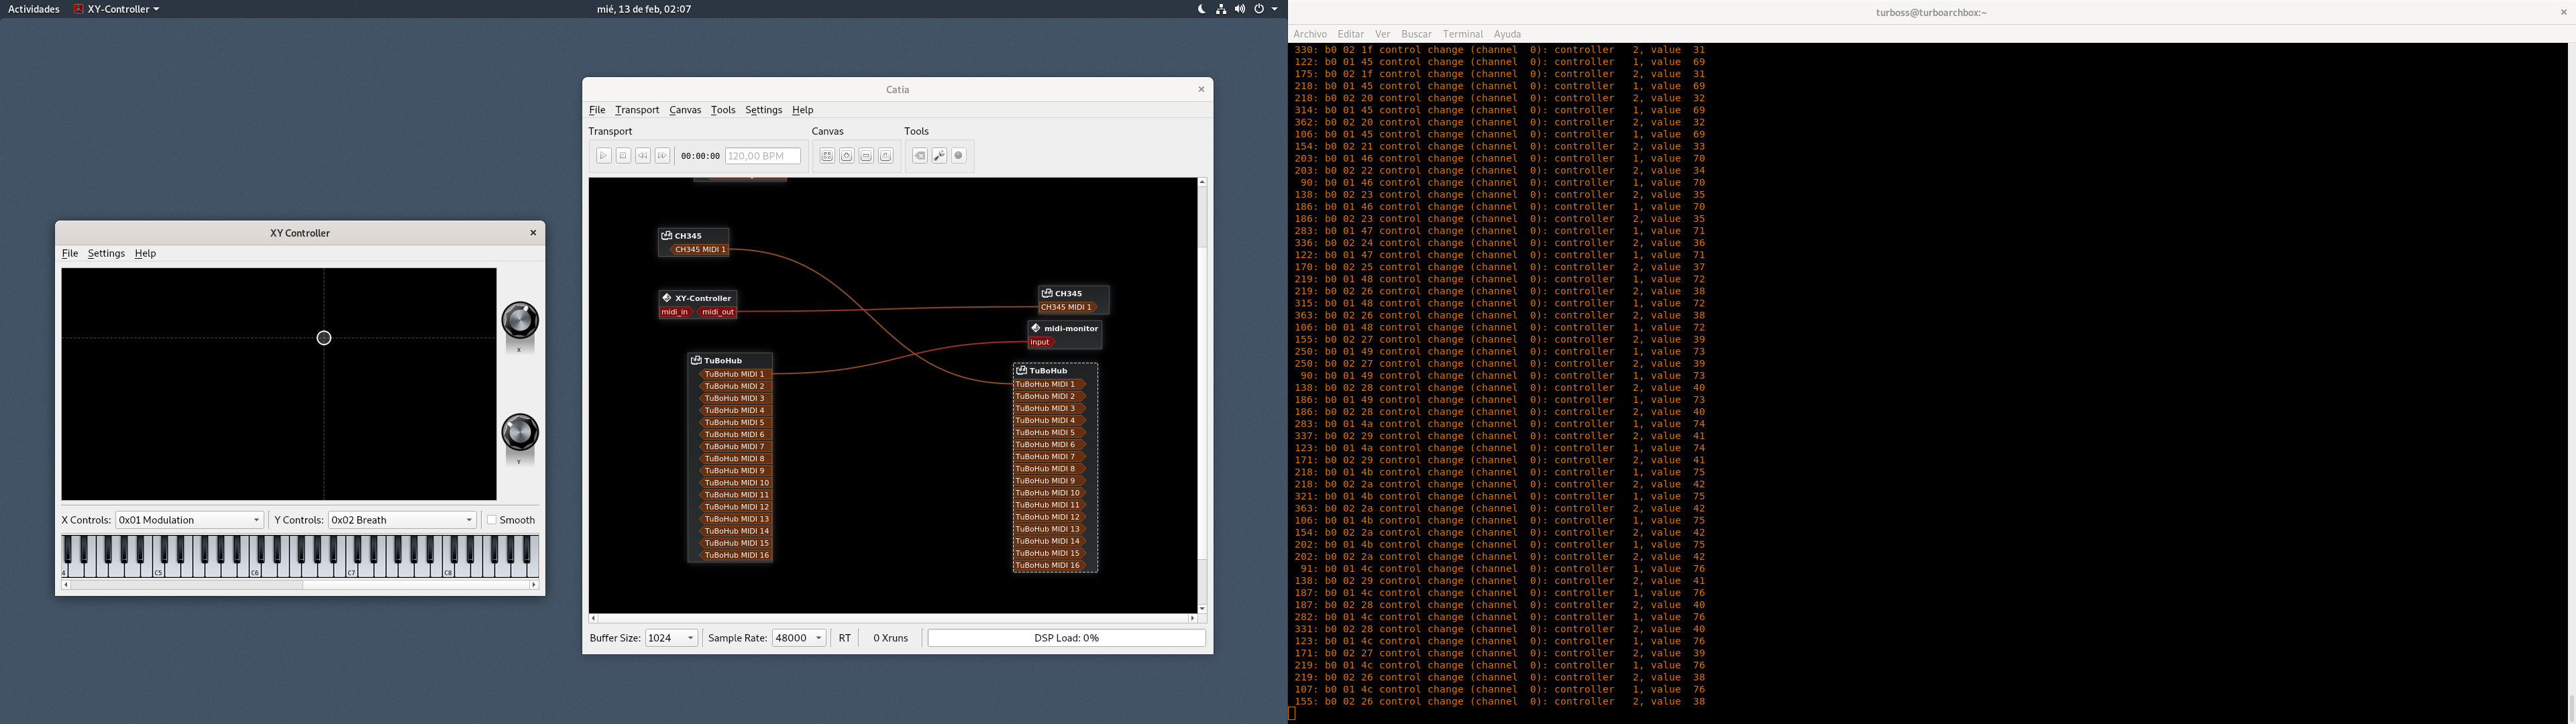Select the midi-monitor node header in Catia
This screenshot has width=2576, height=724.
(1065, 328)
